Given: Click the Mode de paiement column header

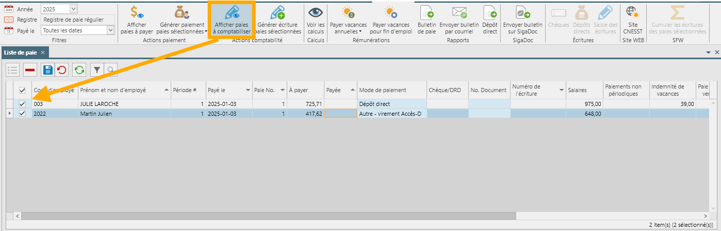Looking at the screenshot, I should pos(392,90).
